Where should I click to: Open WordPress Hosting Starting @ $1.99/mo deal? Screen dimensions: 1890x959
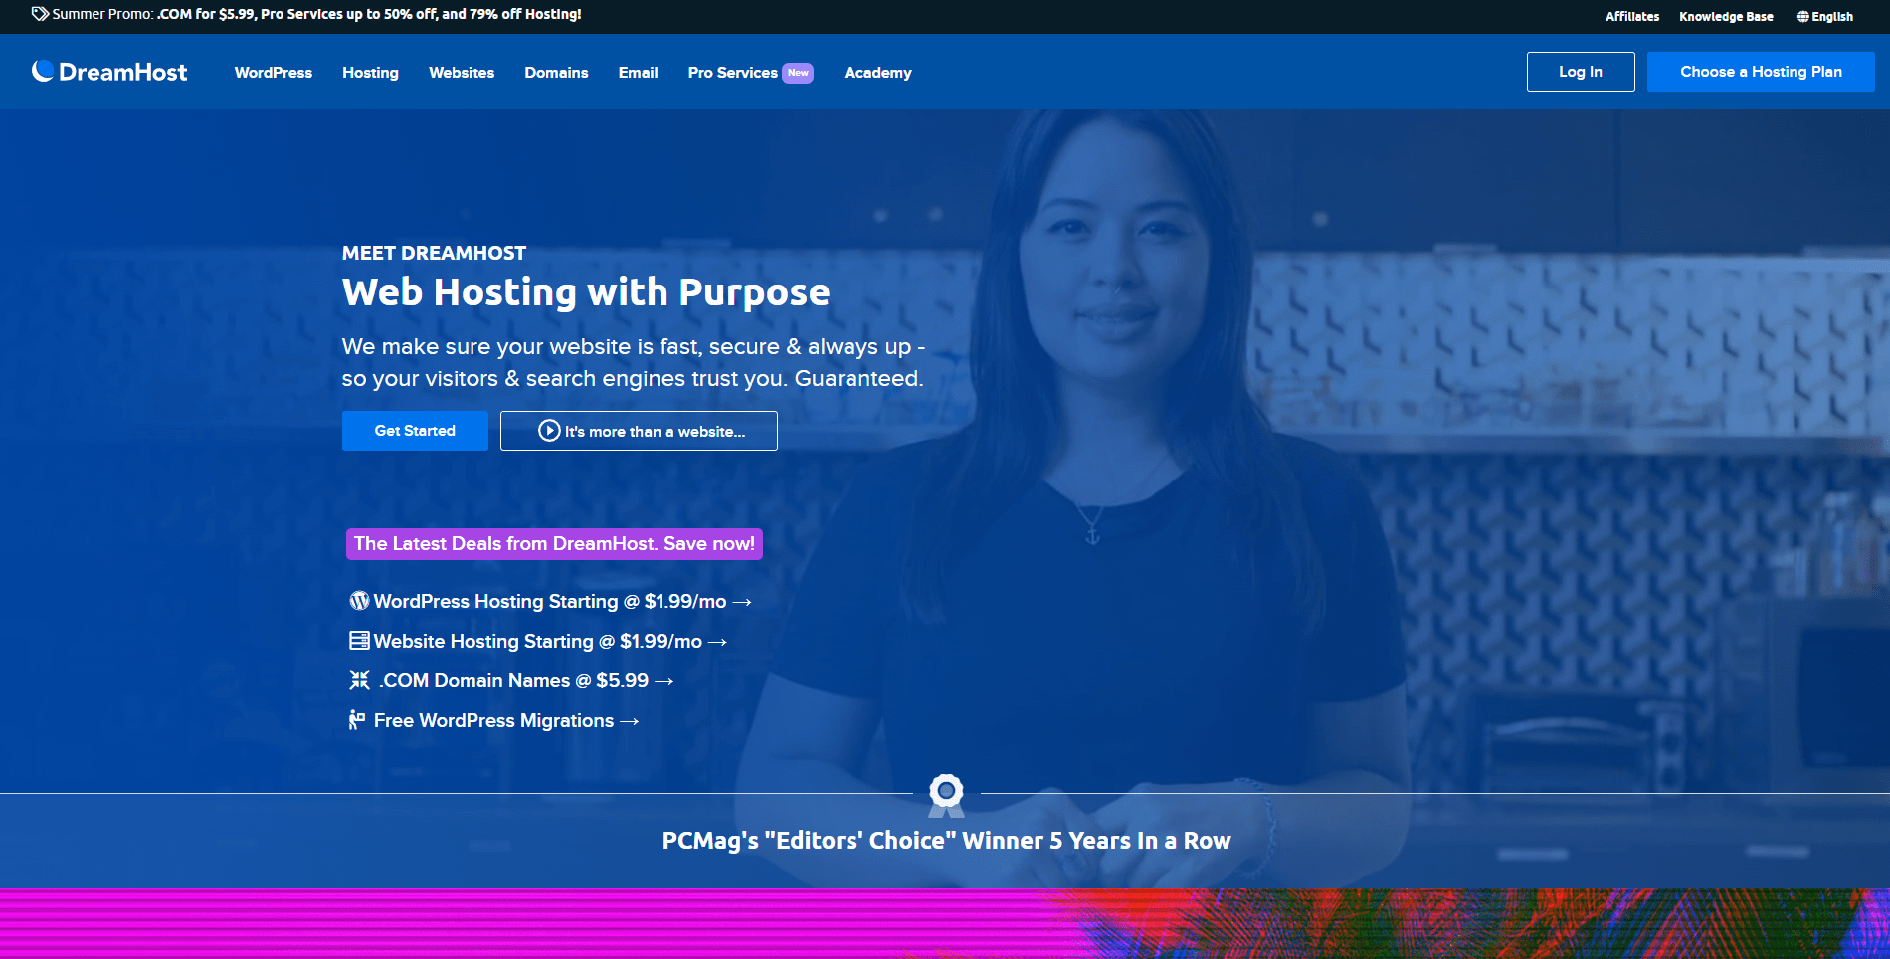(550, 601)
